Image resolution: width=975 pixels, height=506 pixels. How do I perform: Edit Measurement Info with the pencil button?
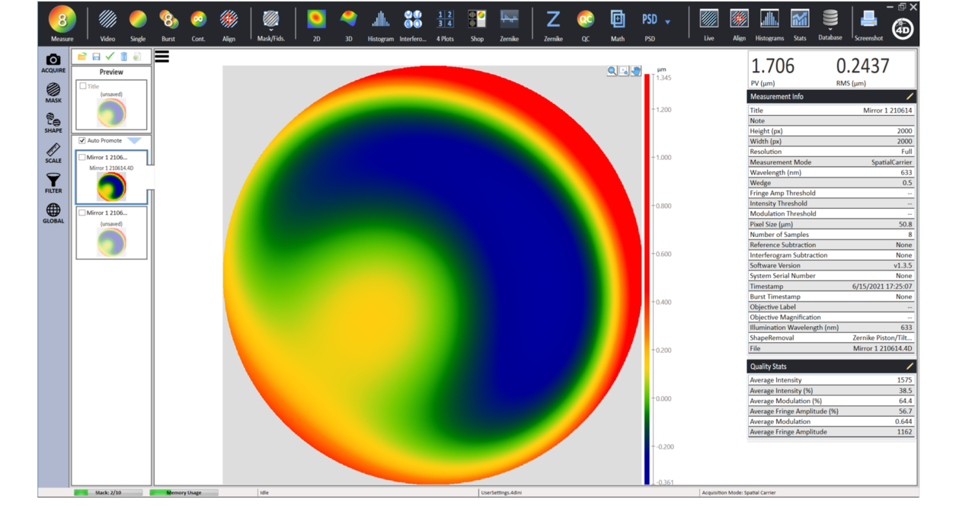coord(909,96)
